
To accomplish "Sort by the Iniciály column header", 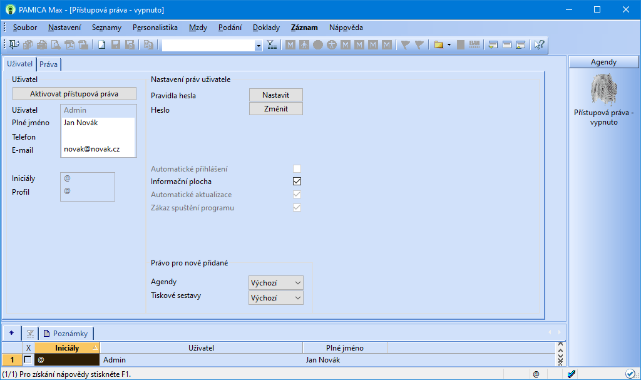I will (x=67, y=348).
